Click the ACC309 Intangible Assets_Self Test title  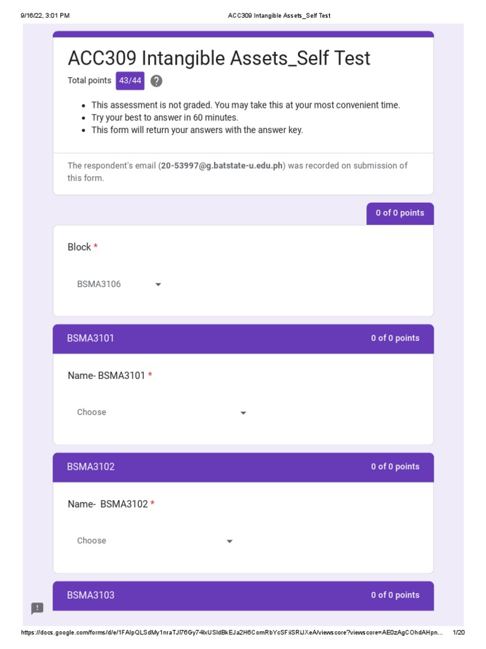tap(219, 58)
